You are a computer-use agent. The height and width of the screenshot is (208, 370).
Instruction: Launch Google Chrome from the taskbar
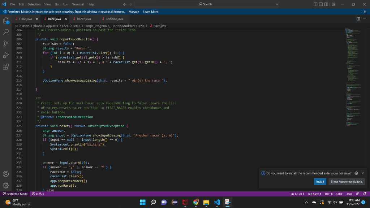(195, 203)
